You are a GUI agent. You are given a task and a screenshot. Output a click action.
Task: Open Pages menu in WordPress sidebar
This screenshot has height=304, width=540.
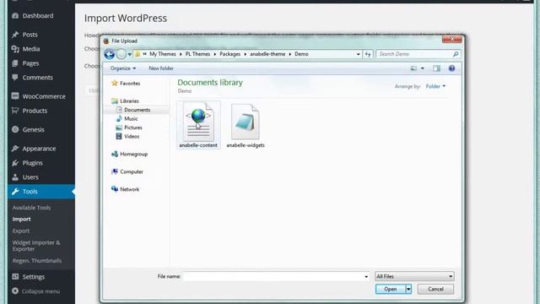pos(30,63)
